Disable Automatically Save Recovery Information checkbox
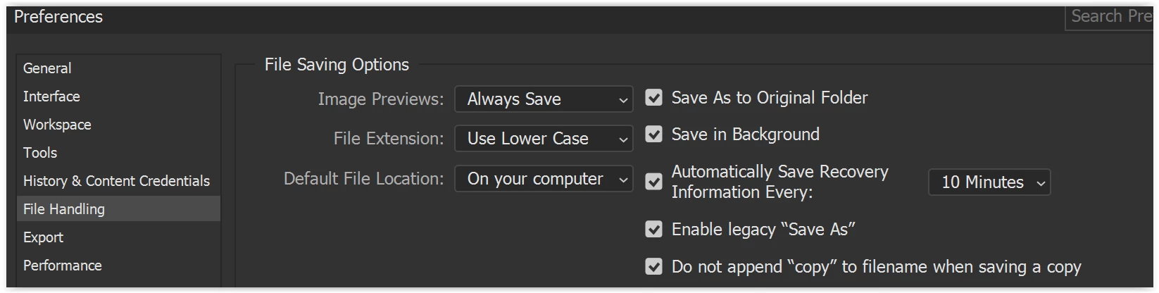 coord(654,182)
